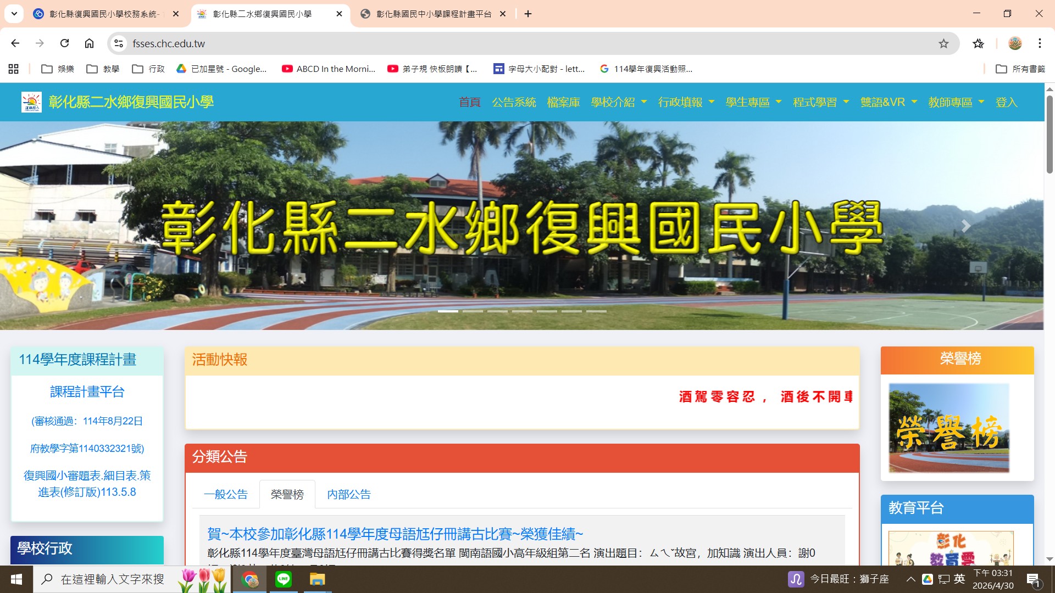Open the 弟子規 快板朗讀 bookmark

click(432, 69)
